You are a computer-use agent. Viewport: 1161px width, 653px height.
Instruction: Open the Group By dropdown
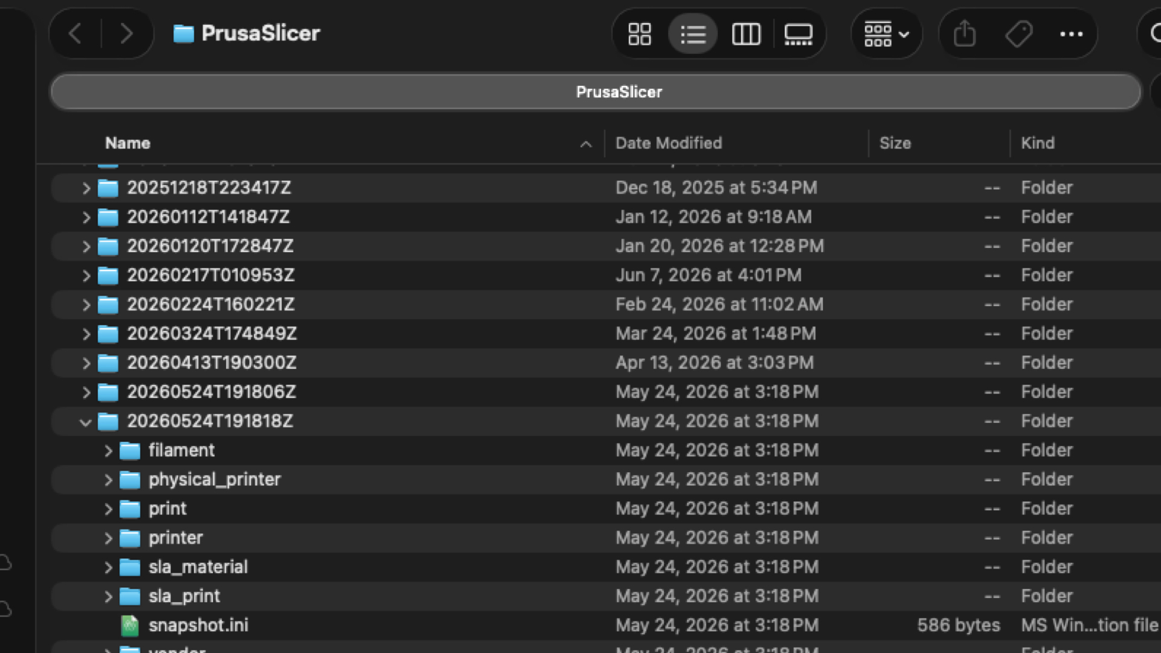[x=886, y=34]
